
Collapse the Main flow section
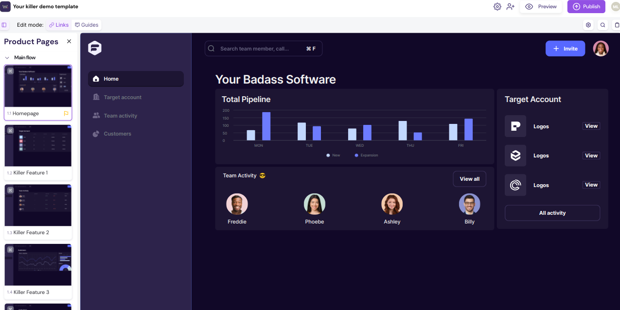click(x=7, y=58)
